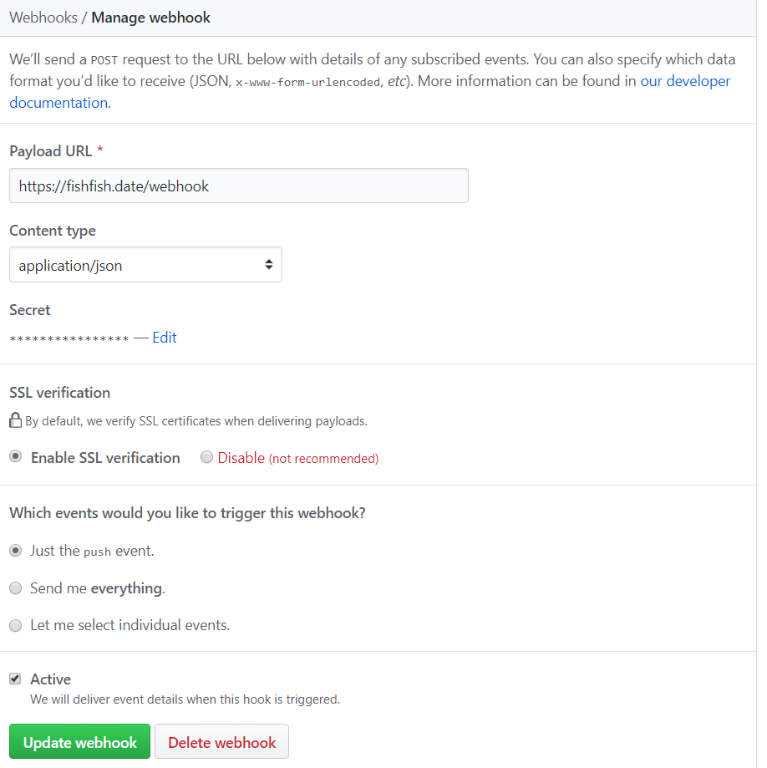The image size is (767, 768).
Task: Click the Content type label
Action: (x=53, y=231)
